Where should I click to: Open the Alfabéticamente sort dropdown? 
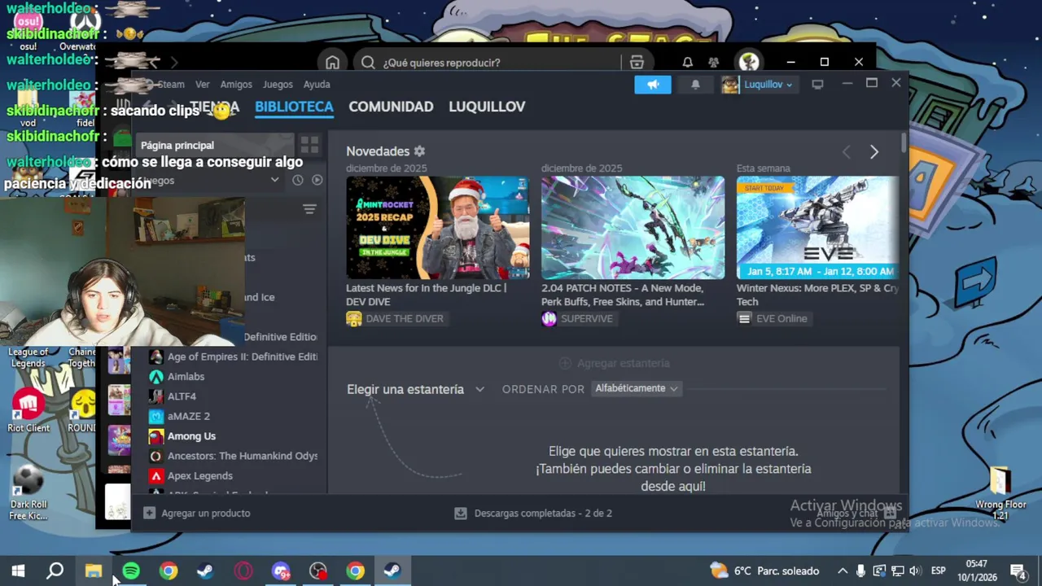tap(637, 388)
